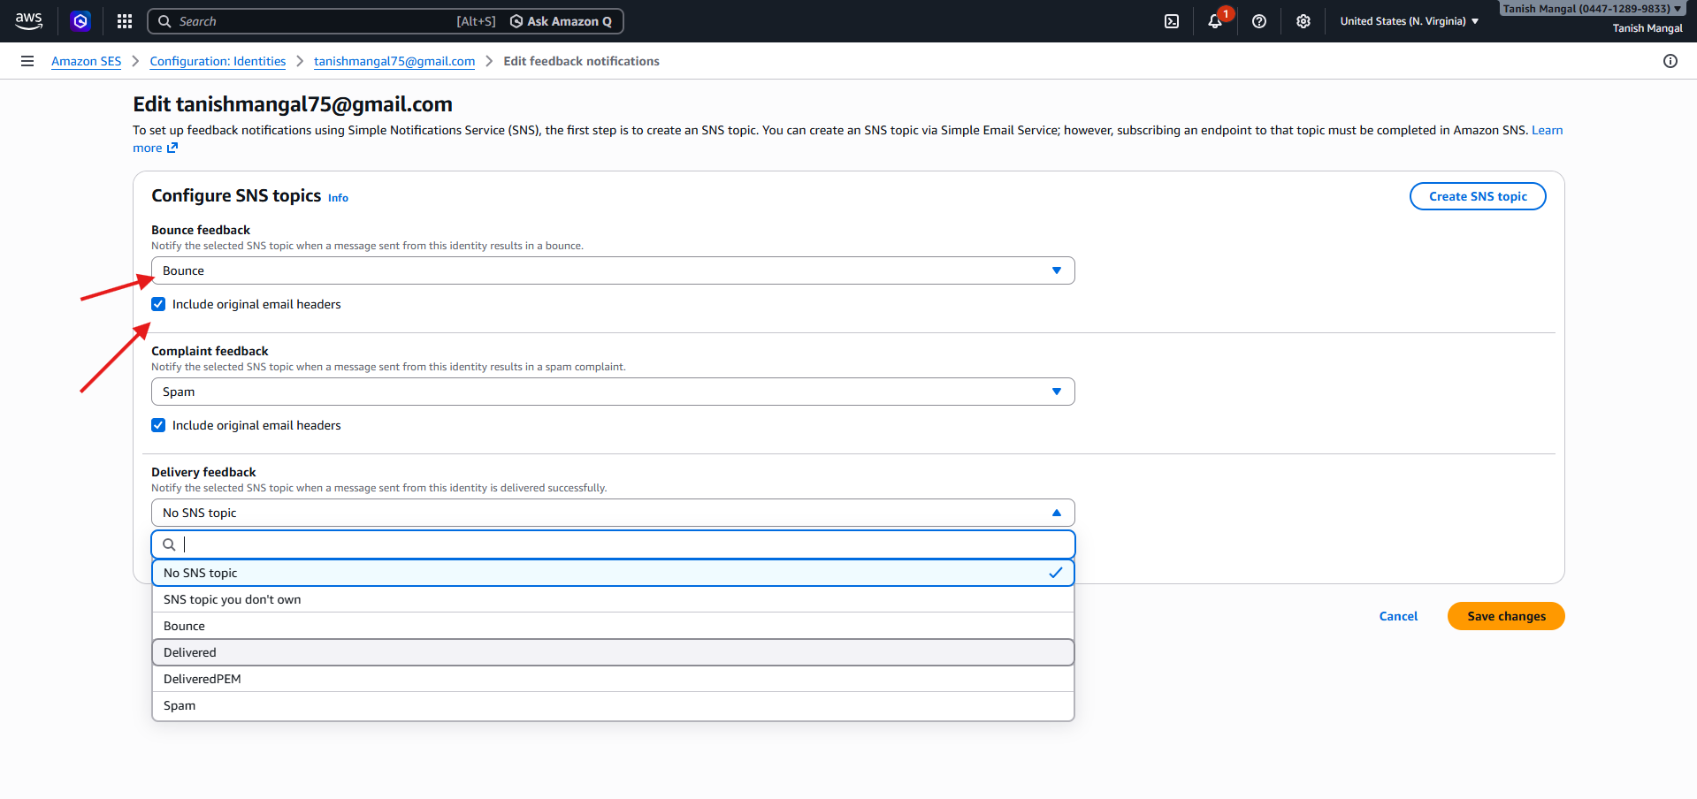Open the settings gear icon
This screenshot has width=1697, height=799.
(x=1303, y=21)
